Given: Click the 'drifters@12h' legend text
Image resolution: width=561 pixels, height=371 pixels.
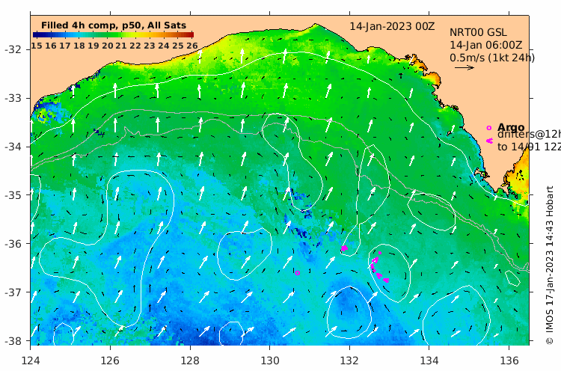Looking at the screenshot, I should click(x=529, y=134).
